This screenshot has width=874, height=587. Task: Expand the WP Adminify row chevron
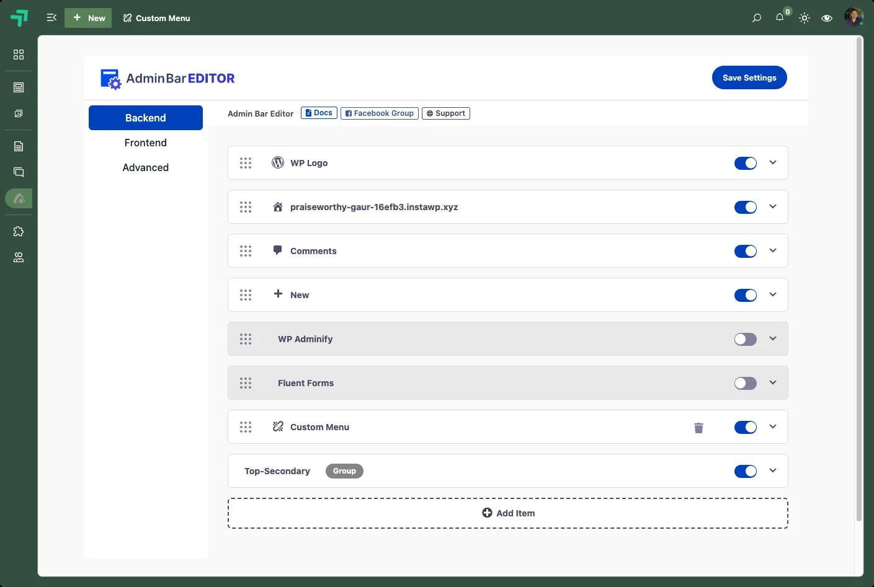[x=773, y=338]
